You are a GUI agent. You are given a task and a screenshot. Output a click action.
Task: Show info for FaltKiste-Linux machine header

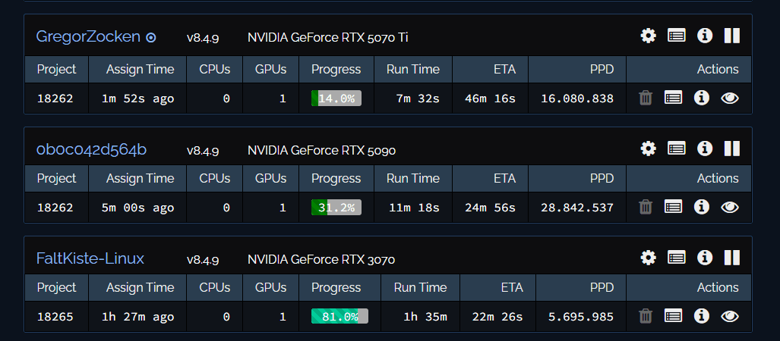coord(705,258)
